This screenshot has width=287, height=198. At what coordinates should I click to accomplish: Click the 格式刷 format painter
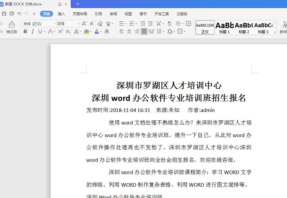pos(12,27)
